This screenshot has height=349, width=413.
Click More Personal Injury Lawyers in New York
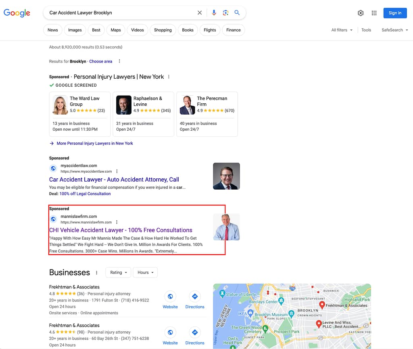(94, 143)
